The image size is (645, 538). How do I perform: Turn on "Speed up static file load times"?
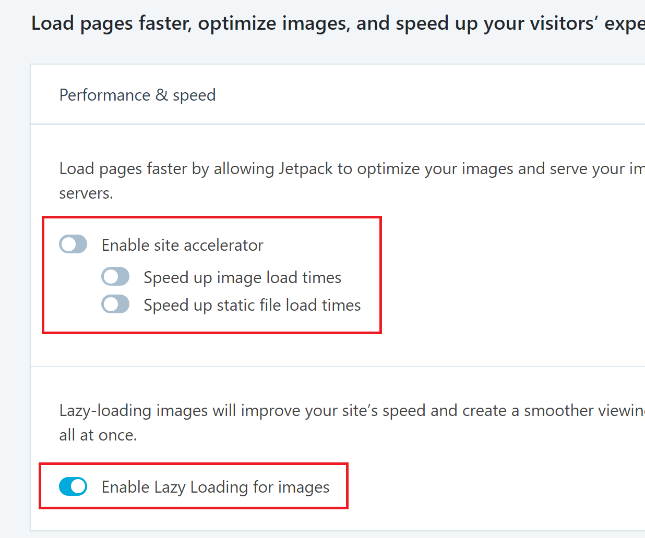pyautogui.click(x=115, y=304)
